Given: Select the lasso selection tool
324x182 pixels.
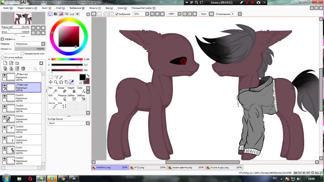Looking at the screenshot, I should coord(56,77).
